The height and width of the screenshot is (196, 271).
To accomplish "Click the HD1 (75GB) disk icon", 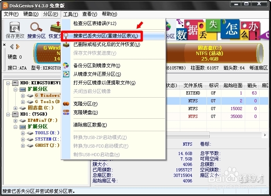I will pos(15,114).
